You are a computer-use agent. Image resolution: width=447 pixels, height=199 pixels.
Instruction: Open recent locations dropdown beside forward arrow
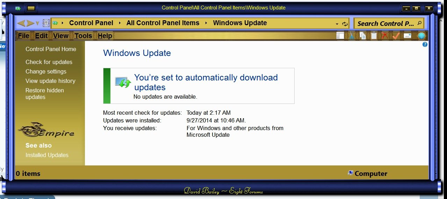coord(37,24)
